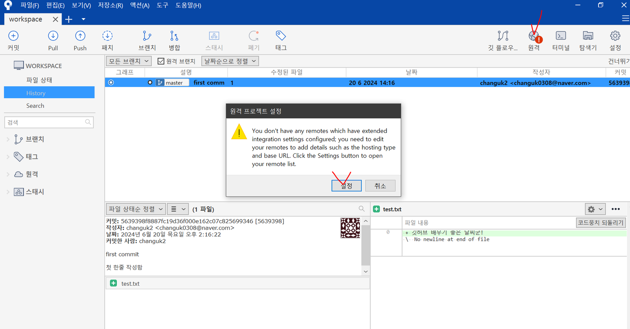Screen dimensions: 630x329
Task: Click the Jump to (건너뛰기) link
Action: [619, 61]
